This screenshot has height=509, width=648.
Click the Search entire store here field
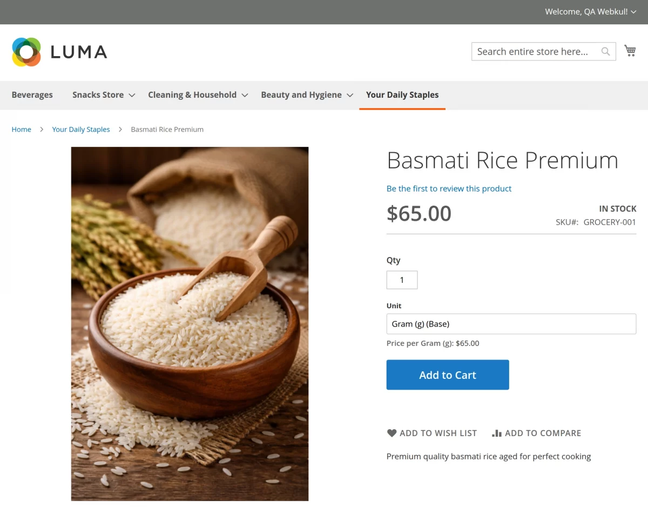535,51
